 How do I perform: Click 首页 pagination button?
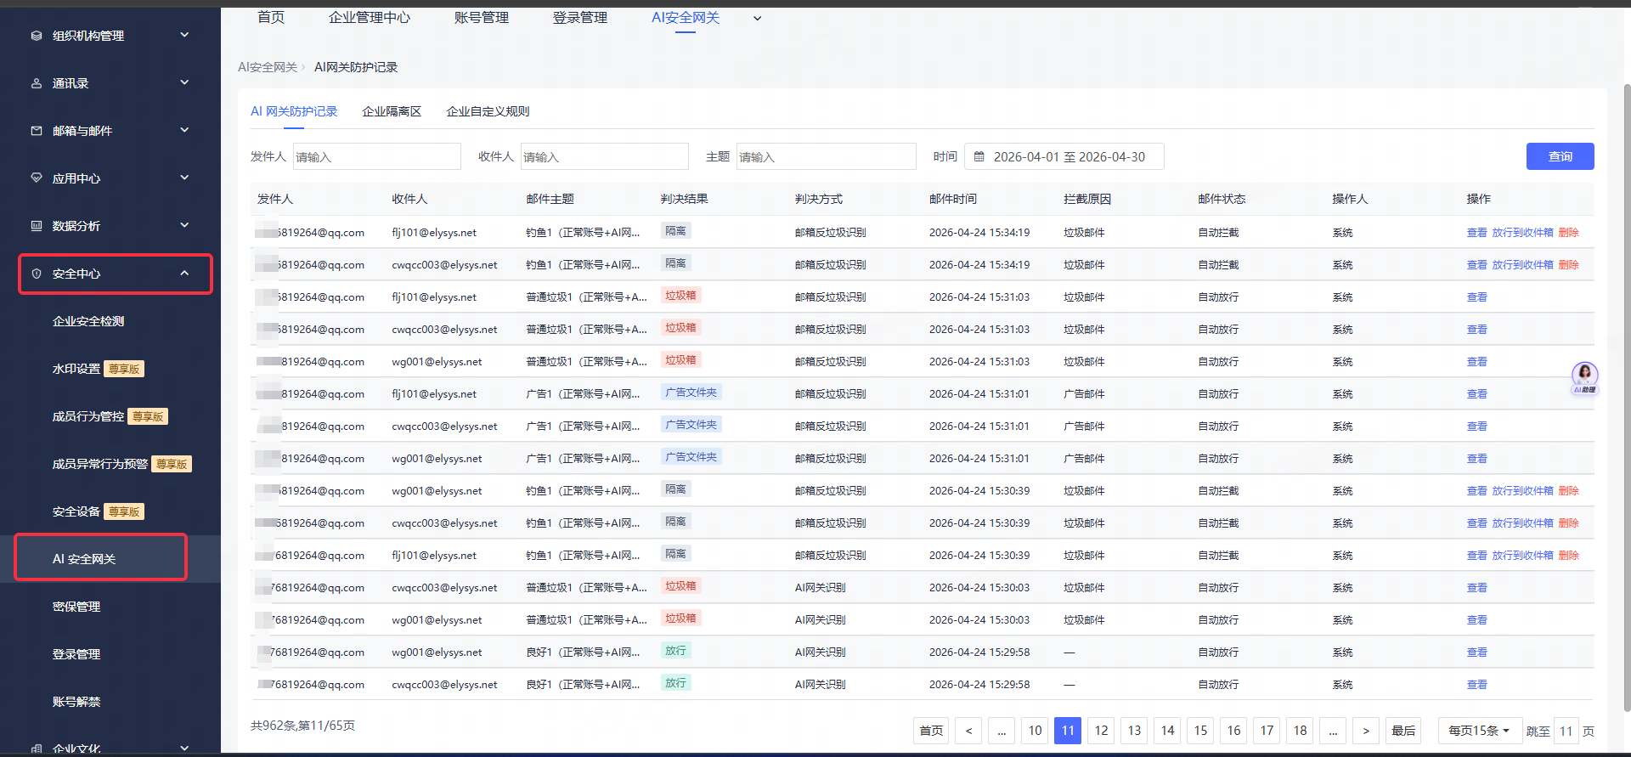click(931, 731)
